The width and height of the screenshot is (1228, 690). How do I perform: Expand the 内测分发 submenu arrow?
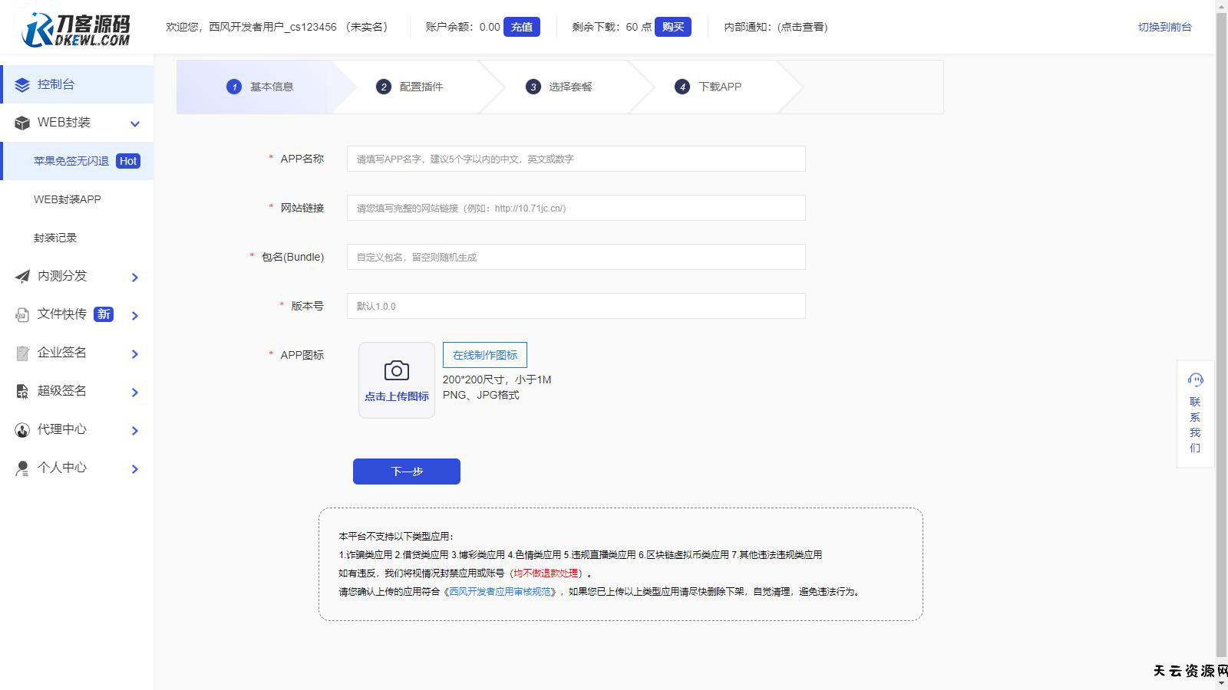pyautogui.click(x=135, y=277)
